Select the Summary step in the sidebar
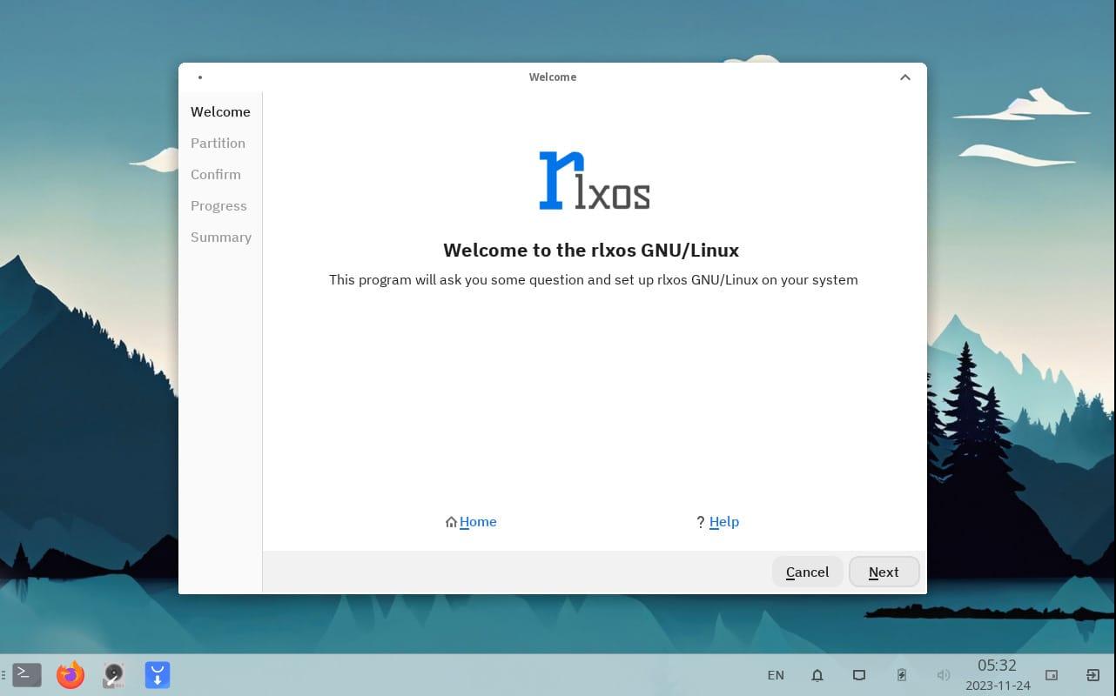1116x696 pixels. coord(221,237)
